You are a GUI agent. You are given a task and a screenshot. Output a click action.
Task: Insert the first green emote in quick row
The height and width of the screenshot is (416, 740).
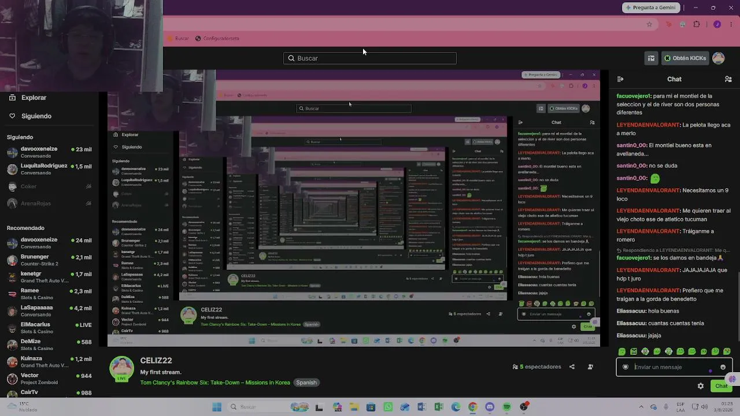[622, 351]
